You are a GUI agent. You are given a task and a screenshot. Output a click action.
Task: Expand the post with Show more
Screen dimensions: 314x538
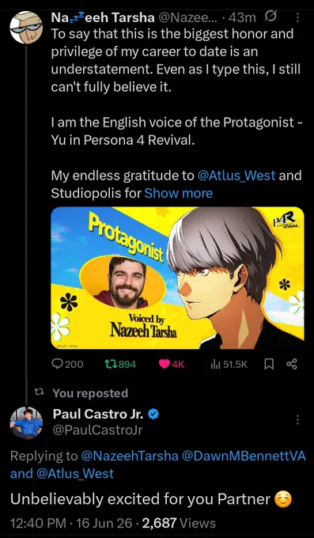tap(179, 194)
